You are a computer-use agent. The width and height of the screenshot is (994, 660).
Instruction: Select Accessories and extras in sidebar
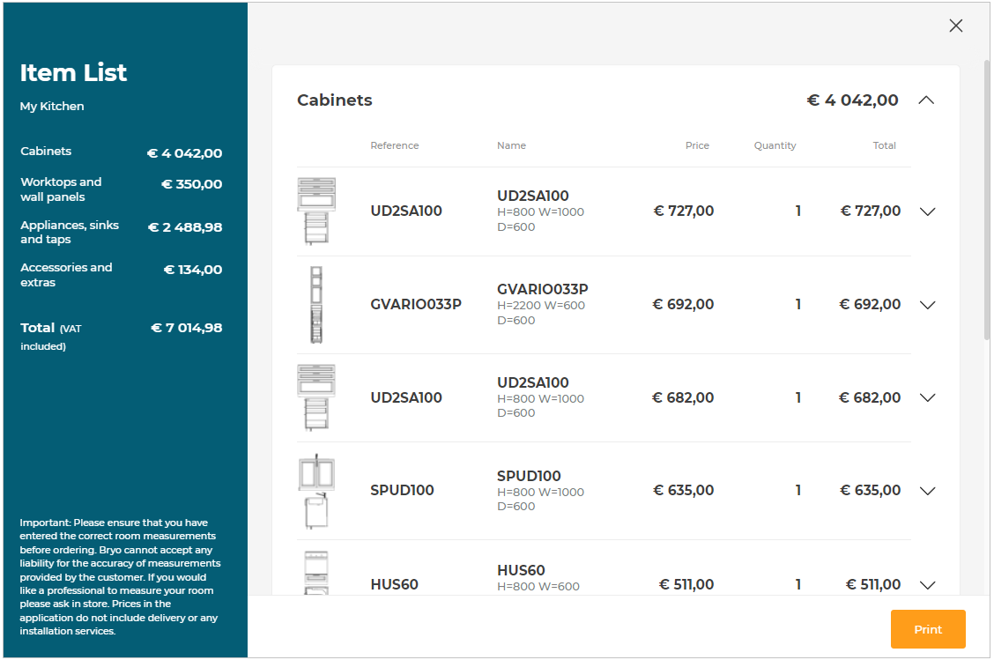click(65, 274)
